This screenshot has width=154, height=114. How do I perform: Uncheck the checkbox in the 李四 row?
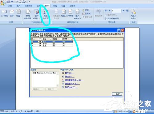[x=40, y=44]
